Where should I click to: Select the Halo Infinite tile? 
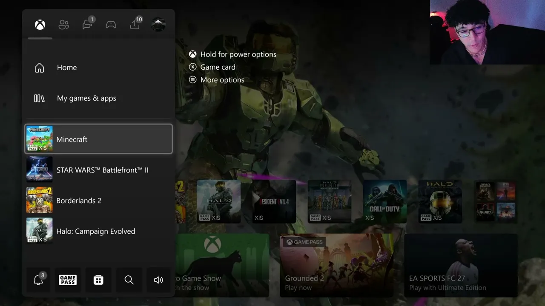[330, 201]
